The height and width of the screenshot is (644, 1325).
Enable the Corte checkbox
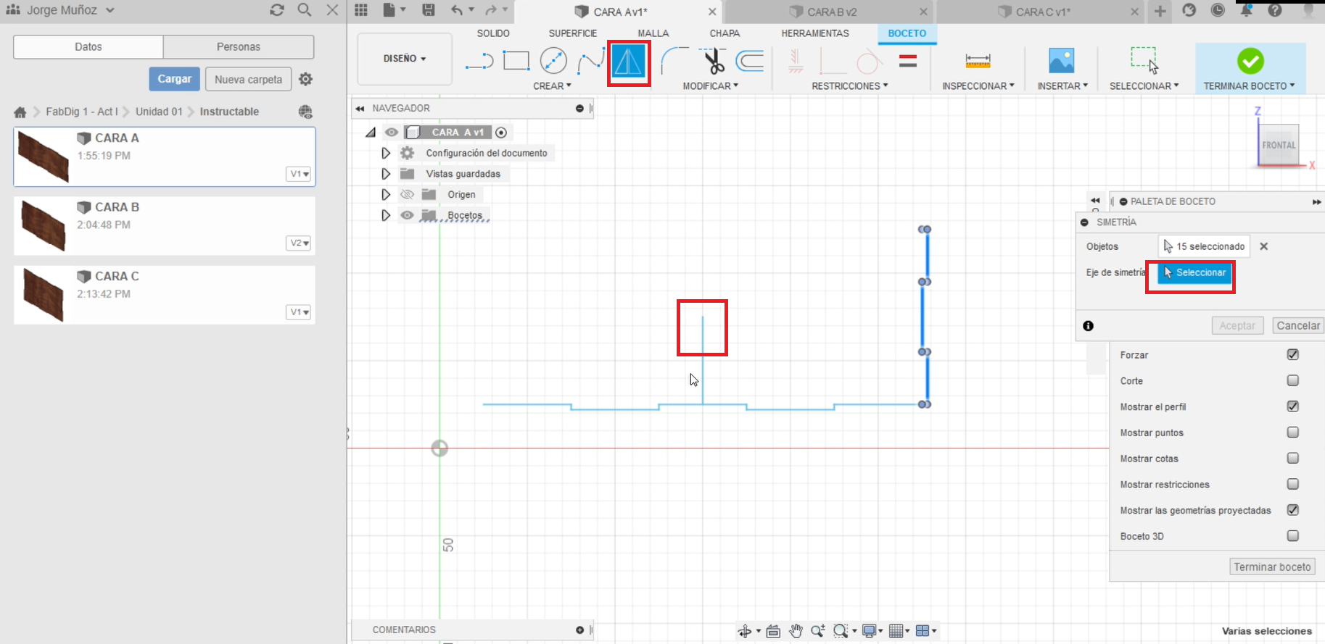click(x=1292, y=380)
